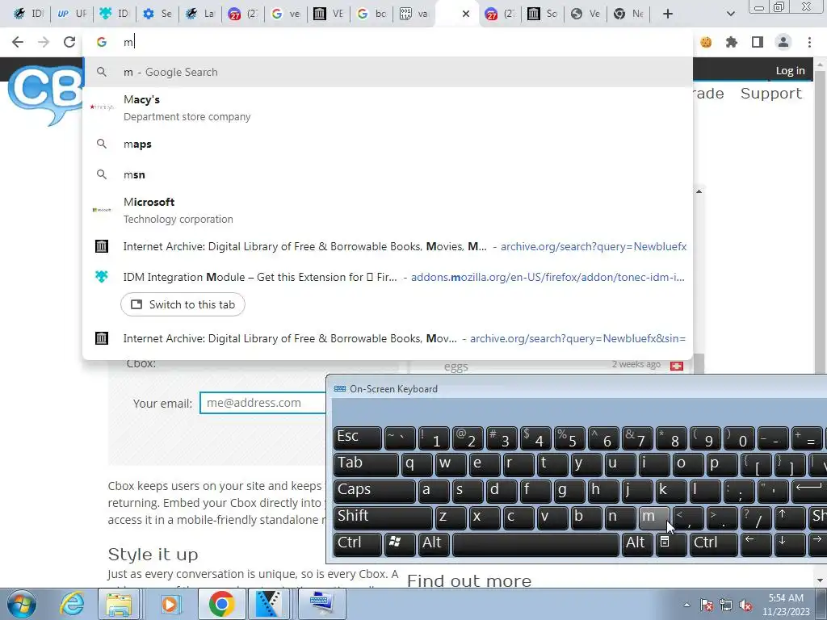Tap the 'a' key on On-Screen Keyboard

click(433, 490)
